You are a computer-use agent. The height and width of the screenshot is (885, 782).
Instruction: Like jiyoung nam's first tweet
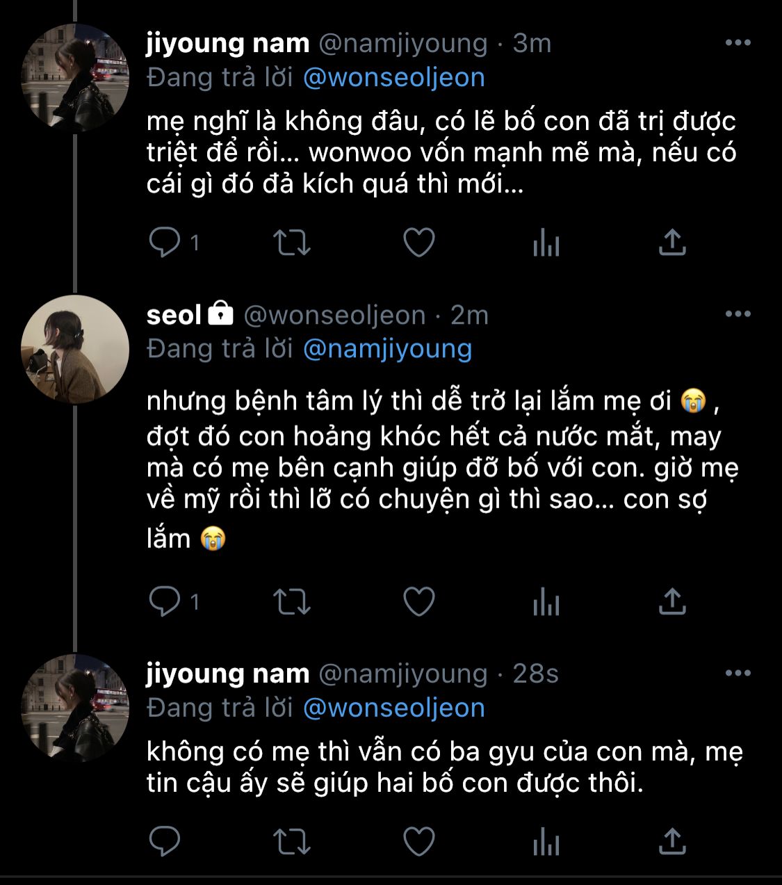pos(419,243)
